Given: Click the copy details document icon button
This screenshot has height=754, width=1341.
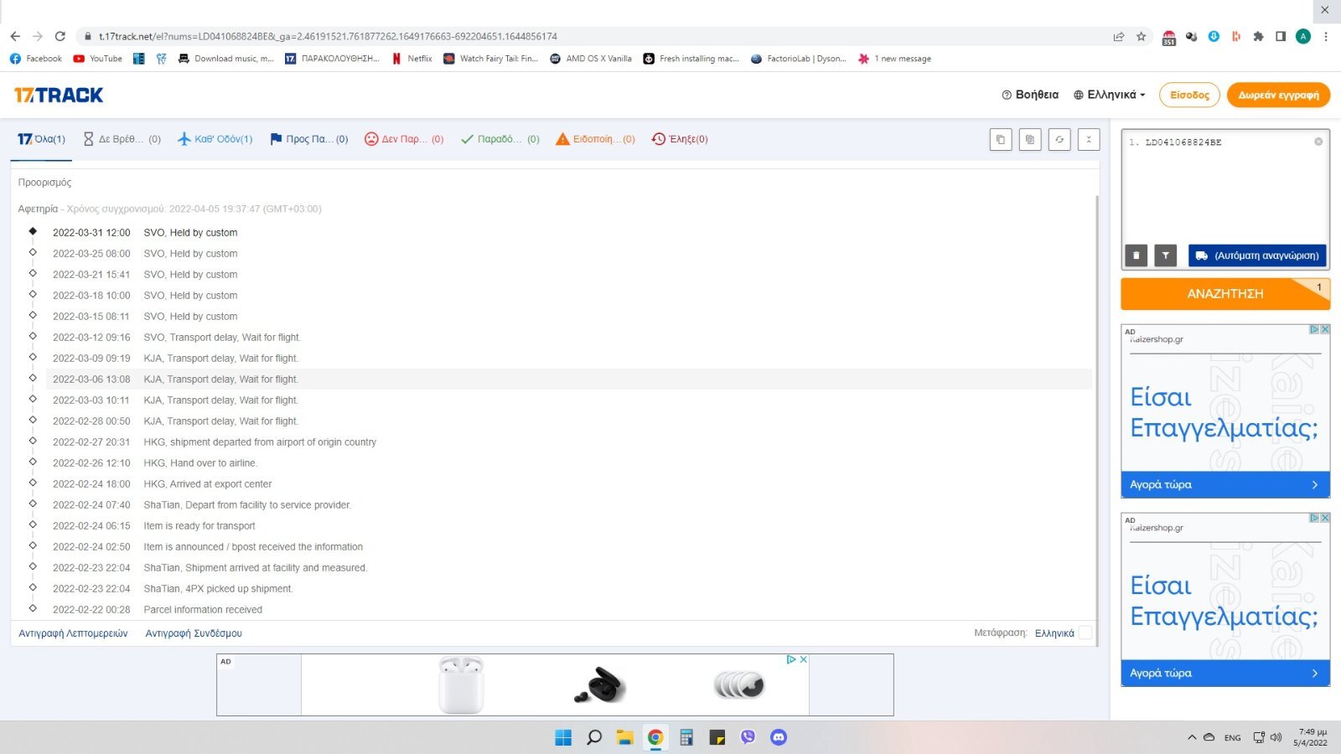Looking at the screenshot, I should pos(1030,140).
